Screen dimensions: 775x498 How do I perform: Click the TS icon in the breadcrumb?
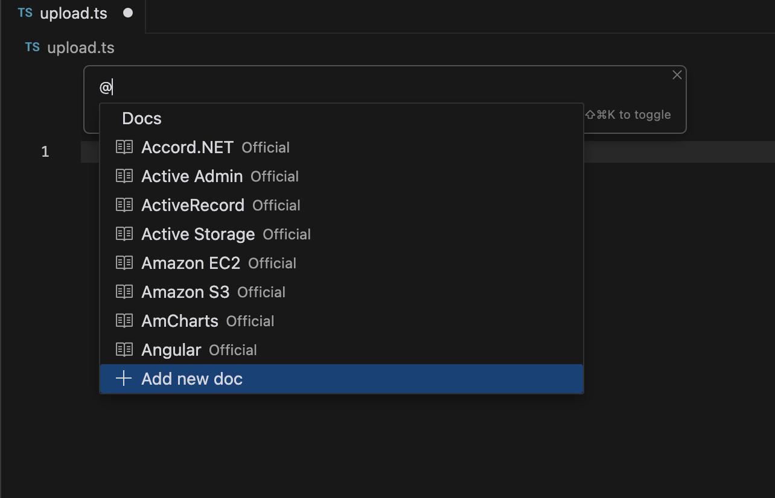pyautogui.click(x=33, y=47)
